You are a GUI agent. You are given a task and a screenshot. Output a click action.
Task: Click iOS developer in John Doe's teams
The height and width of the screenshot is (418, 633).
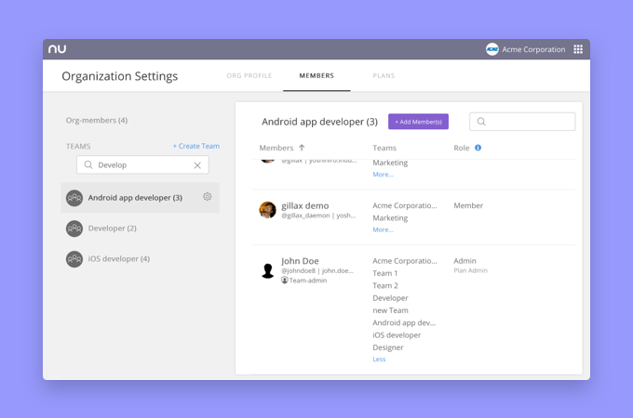pyautogui.click(x=397, y=335)
